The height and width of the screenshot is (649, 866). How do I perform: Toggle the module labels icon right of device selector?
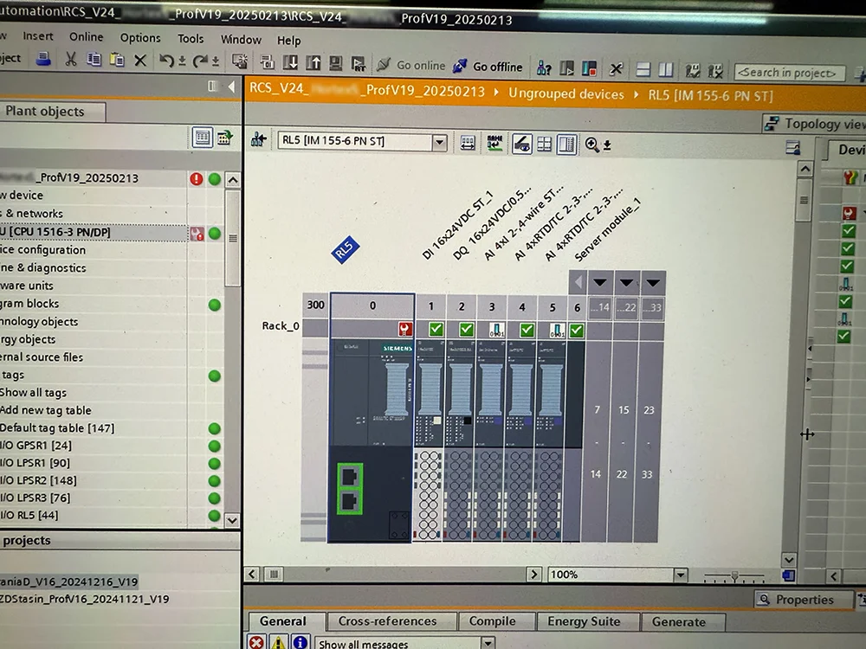(x=468, y=143)
